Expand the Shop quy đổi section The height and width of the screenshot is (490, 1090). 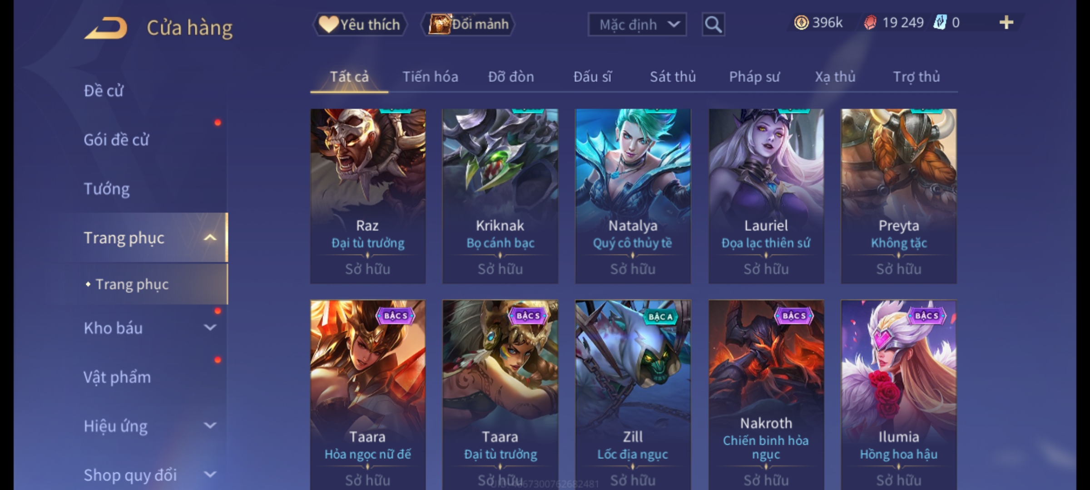[x=210, y=475]
